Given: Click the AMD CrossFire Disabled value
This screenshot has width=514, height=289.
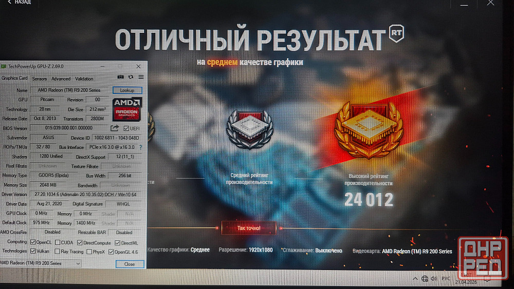Looking at the screenshot, I should [52, 232].
